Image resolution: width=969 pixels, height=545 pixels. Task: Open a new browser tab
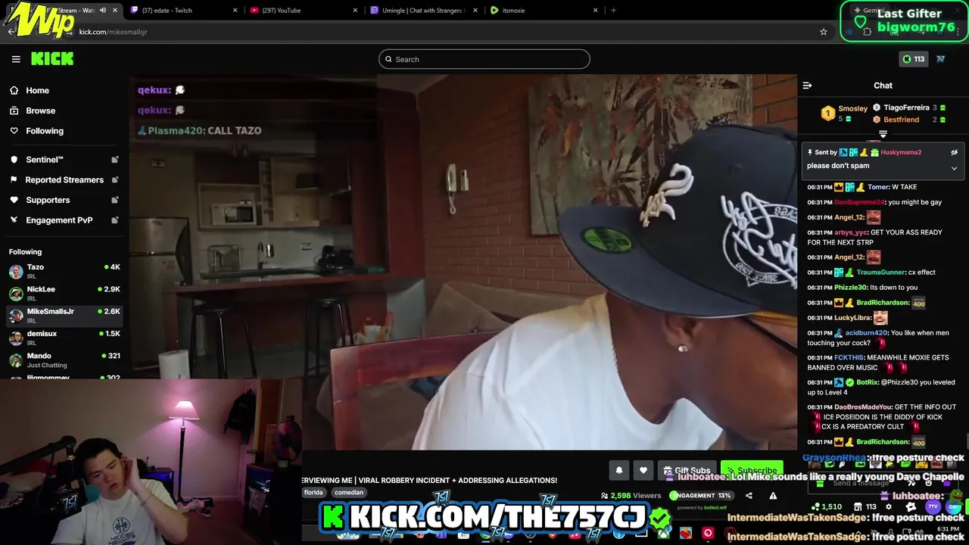click(x=613, y=11)
